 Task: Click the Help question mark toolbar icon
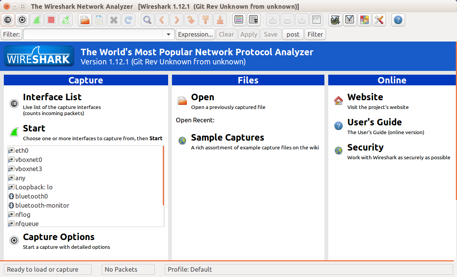coord(398,20)
